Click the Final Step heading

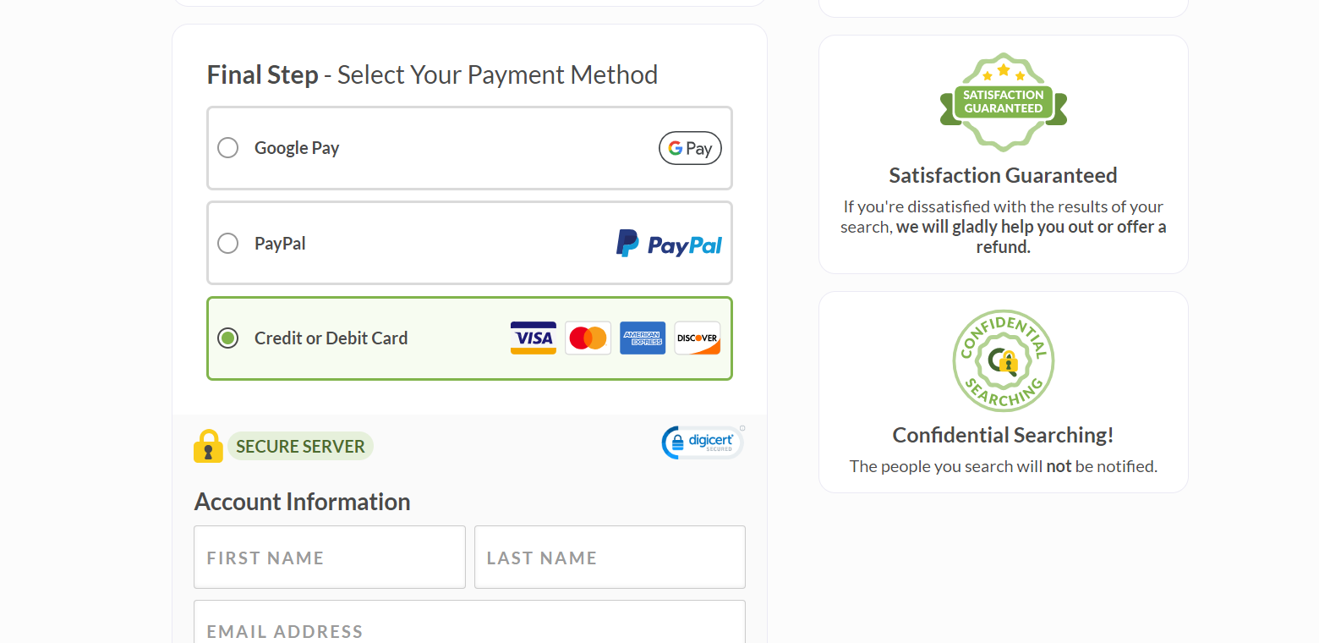262,74
